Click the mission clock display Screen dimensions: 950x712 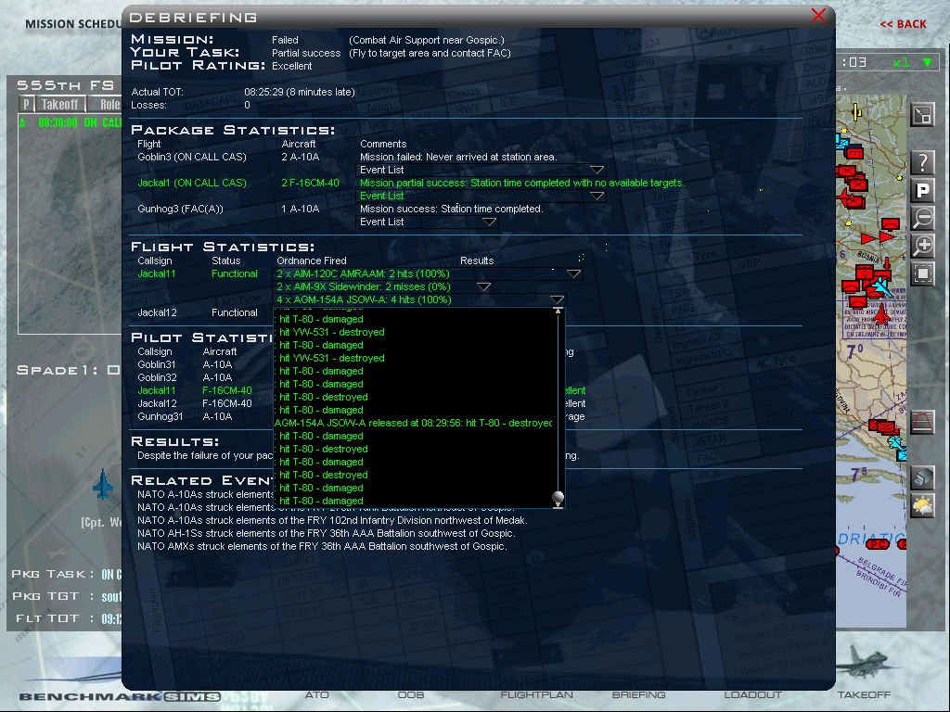pos(855,62)
